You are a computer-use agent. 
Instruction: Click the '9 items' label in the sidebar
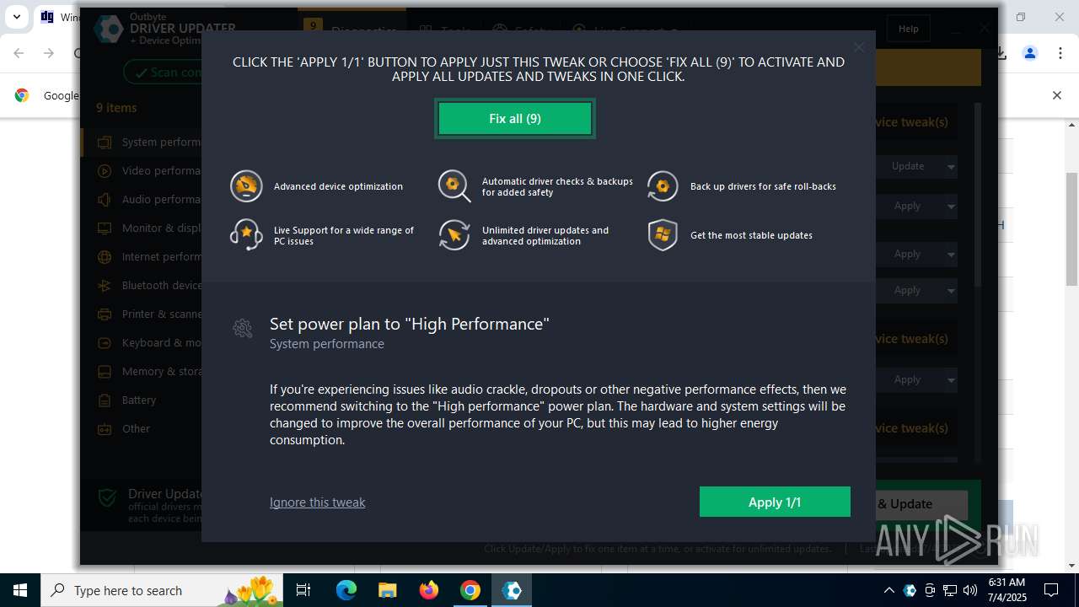click(x=116, y=108)
